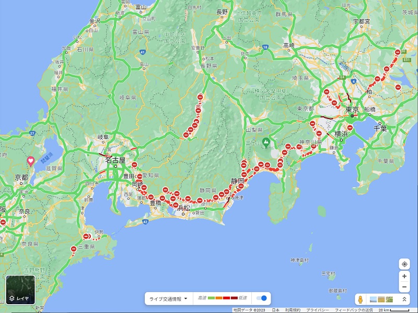Click the my-location target button
The width and height of the screenshot is (418, 313).
404,264
